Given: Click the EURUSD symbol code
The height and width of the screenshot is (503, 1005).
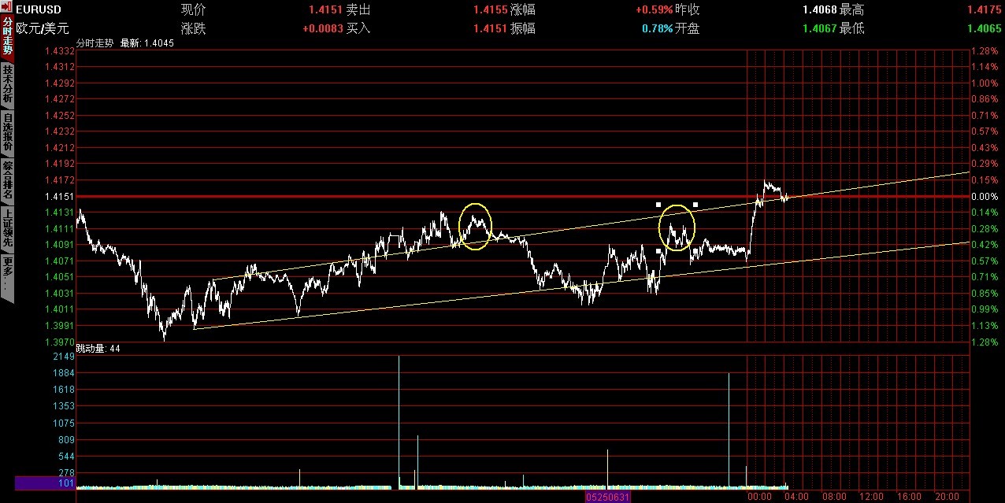Looking at the screenshot, I should click(40, 10).
